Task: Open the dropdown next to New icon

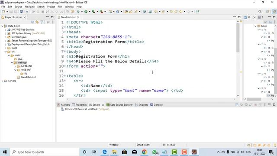Action: [7, 12]
